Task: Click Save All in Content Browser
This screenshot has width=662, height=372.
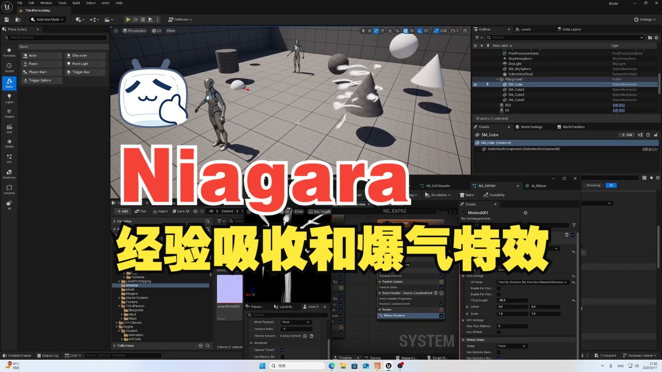Action: (x=181, y=211)
